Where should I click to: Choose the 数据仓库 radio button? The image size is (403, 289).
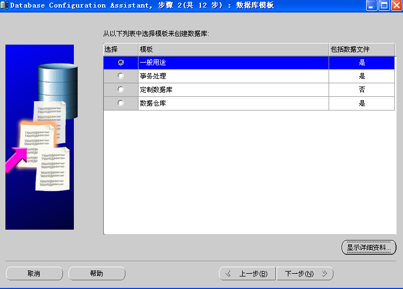pyautogui.click(x=121, y=103)
